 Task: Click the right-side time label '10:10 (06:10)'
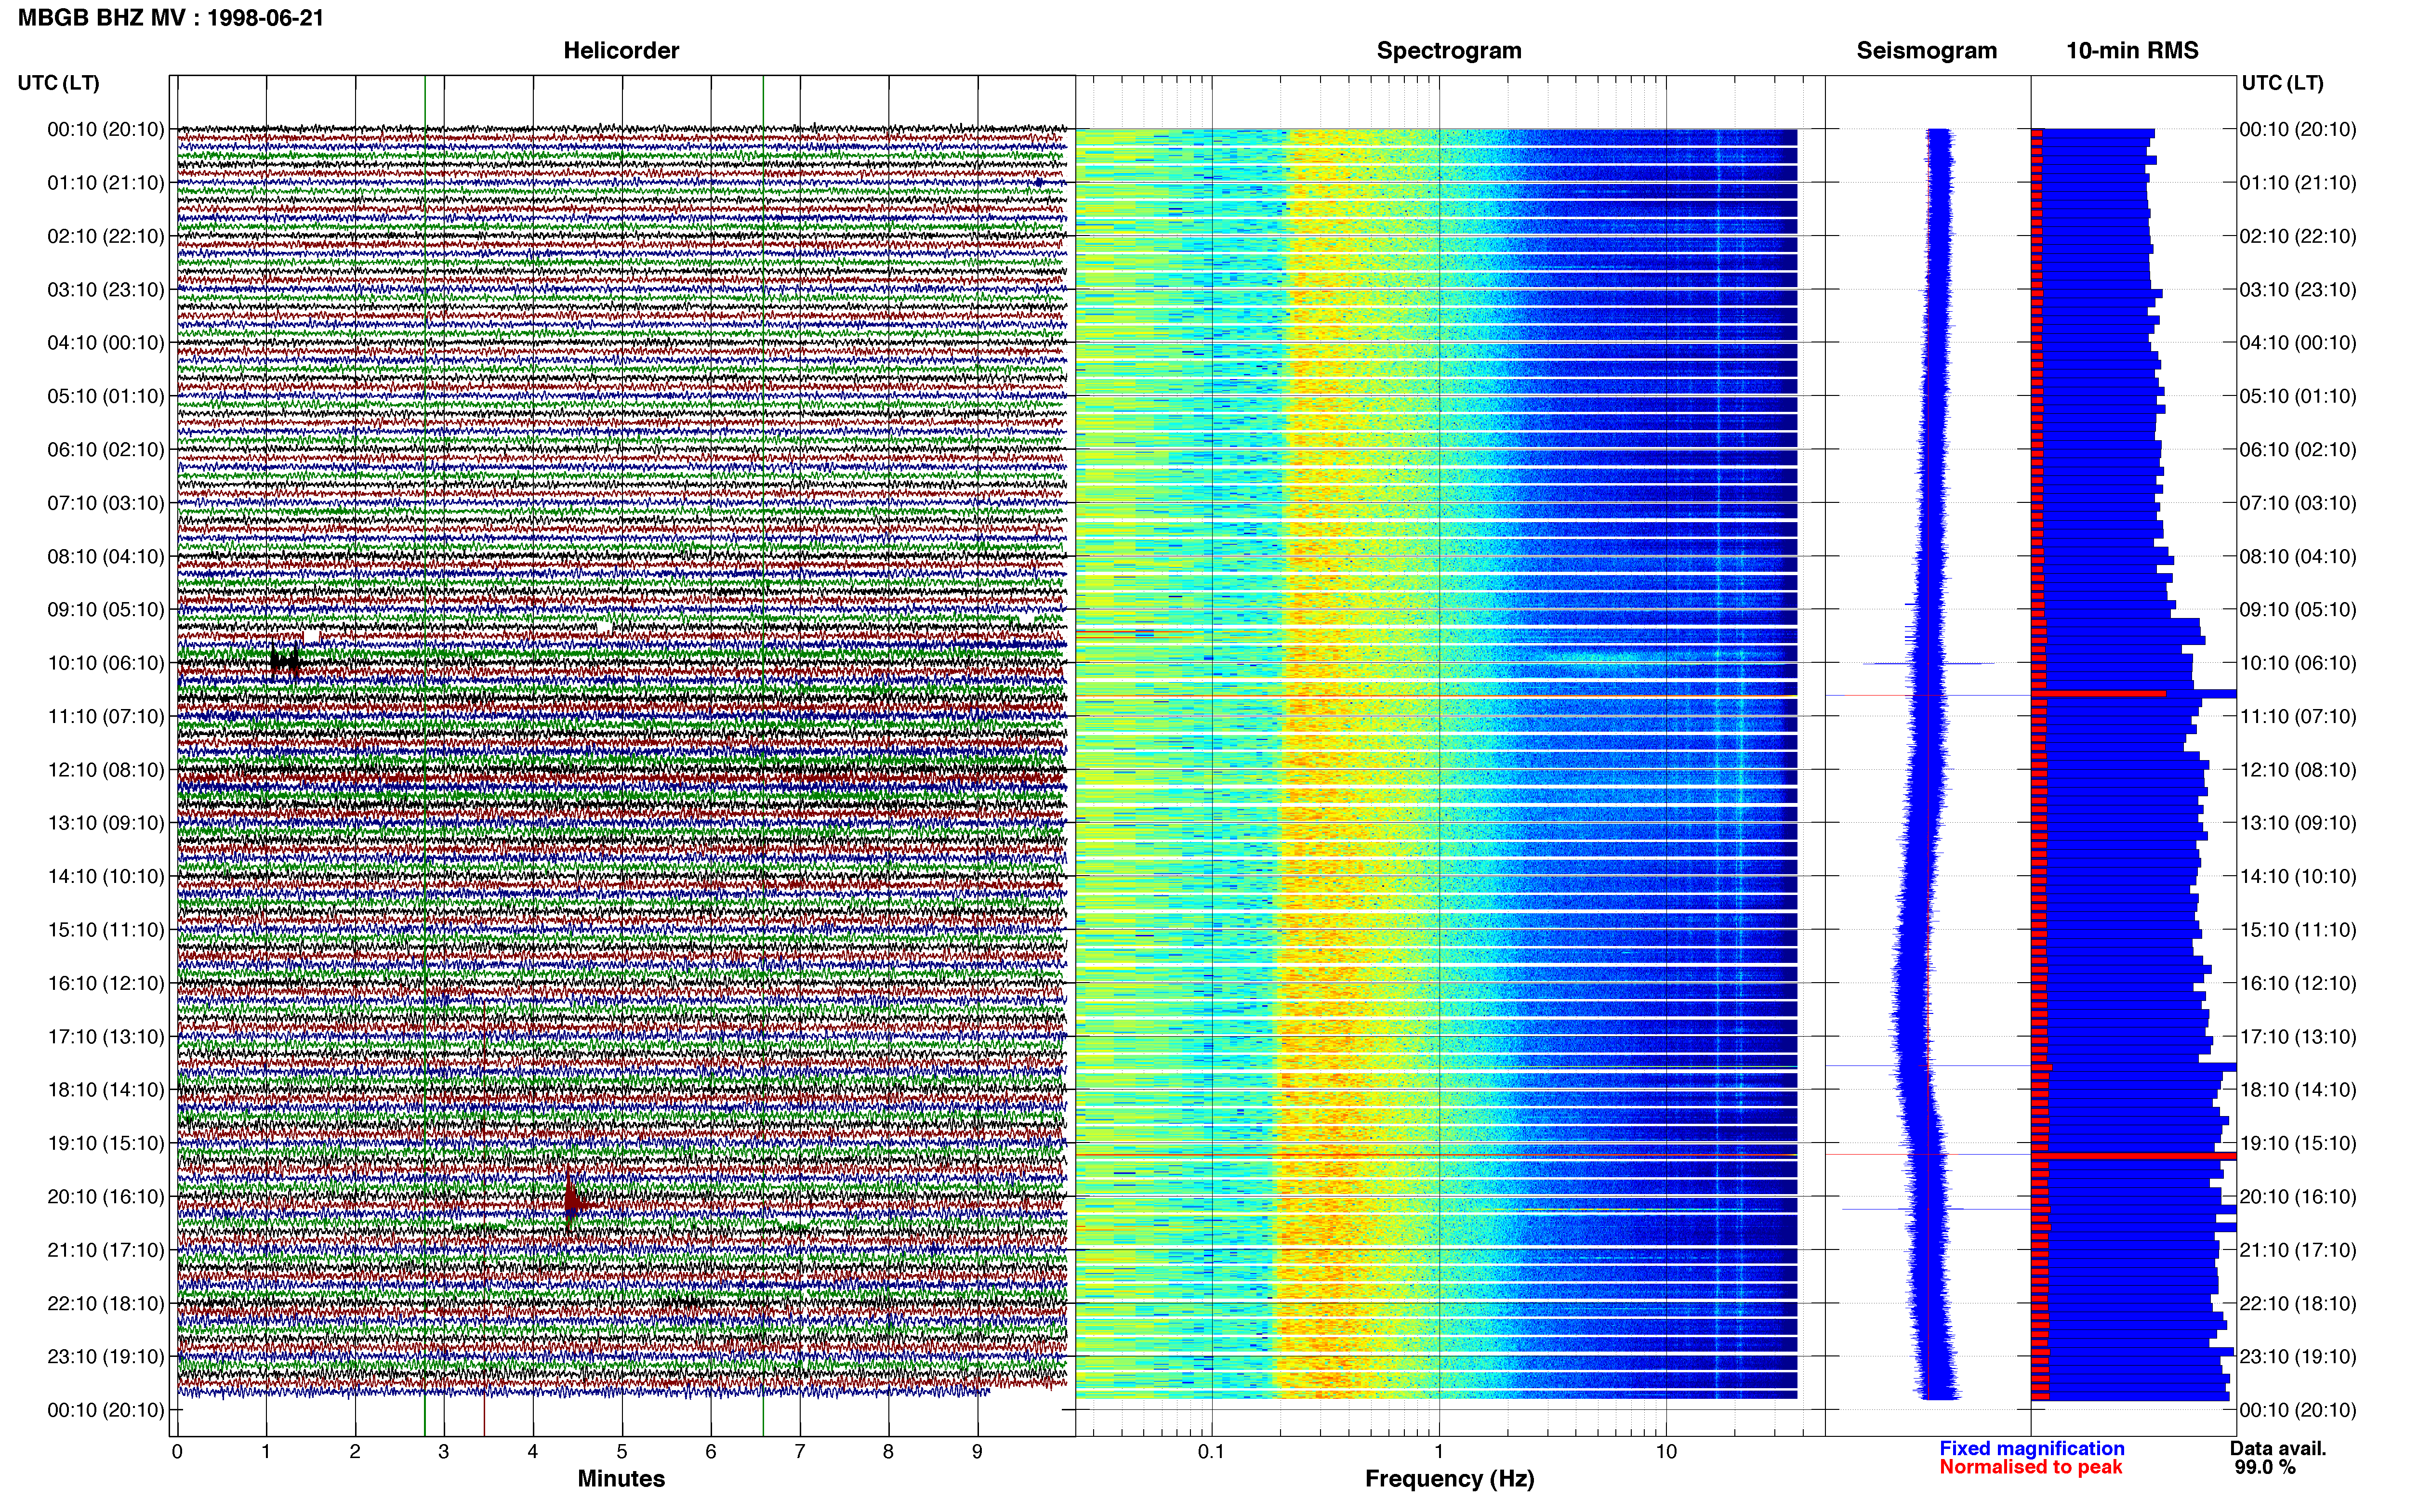(2298, 663)
